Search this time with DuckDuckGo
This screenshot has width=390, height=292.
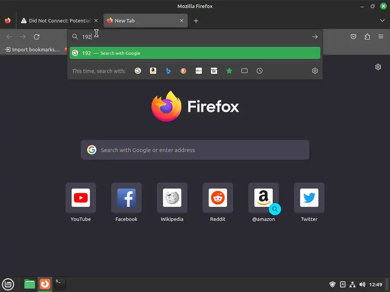click(x=184, y=71)
